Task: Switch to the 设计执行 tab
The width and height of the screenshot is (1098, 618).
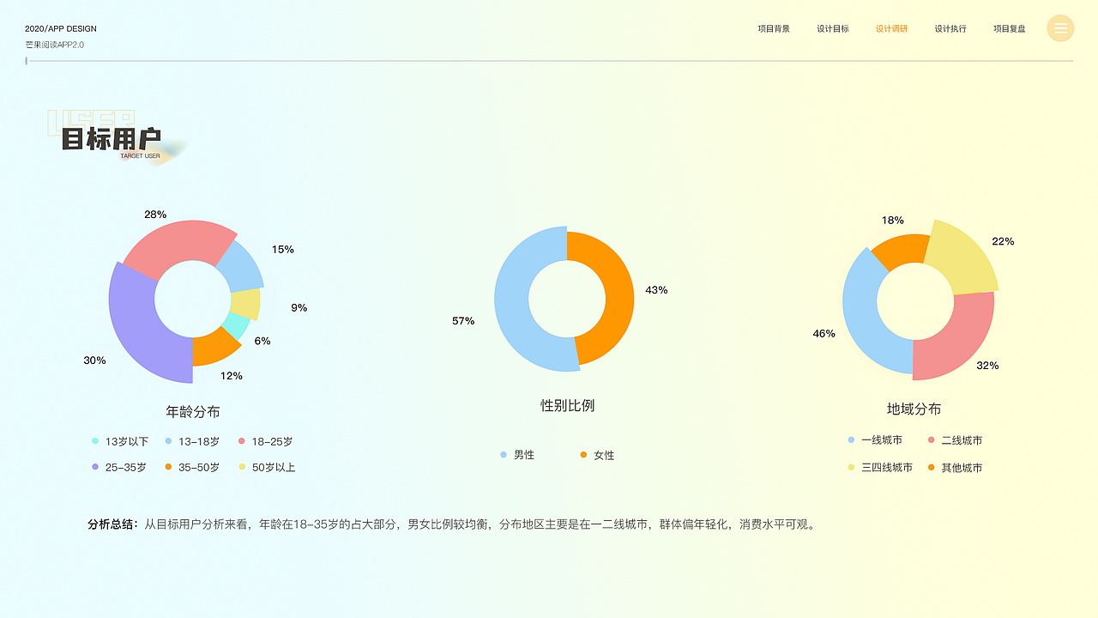Action: [x=950, y=28]
